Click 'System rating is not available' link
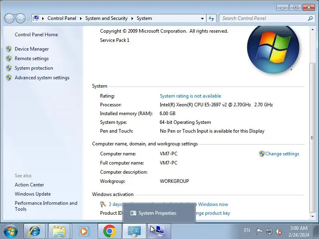This screenshot has height=239, width=319. tap(191, 96)
